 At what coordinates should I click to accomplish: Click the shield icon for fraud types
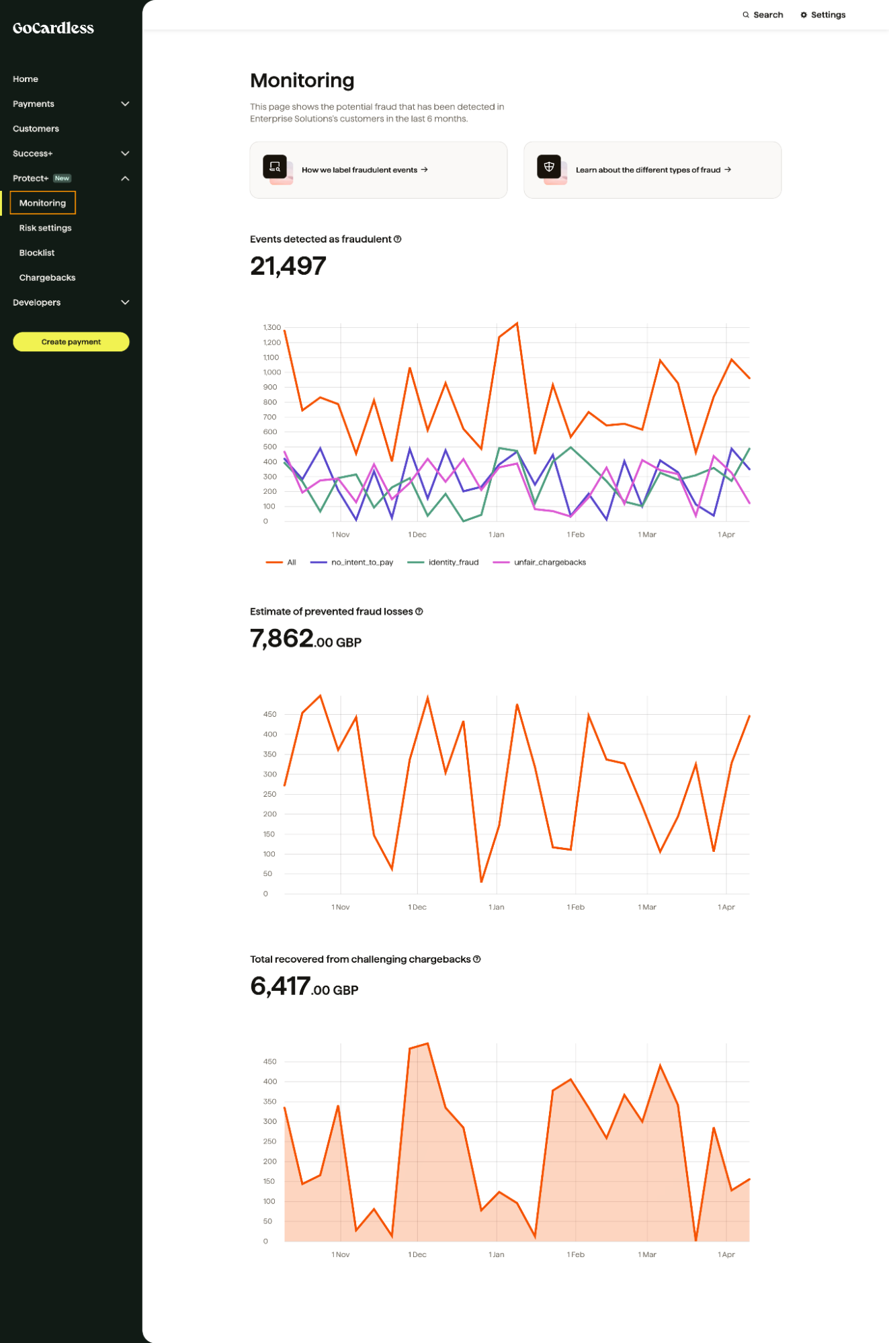[549, 167]
